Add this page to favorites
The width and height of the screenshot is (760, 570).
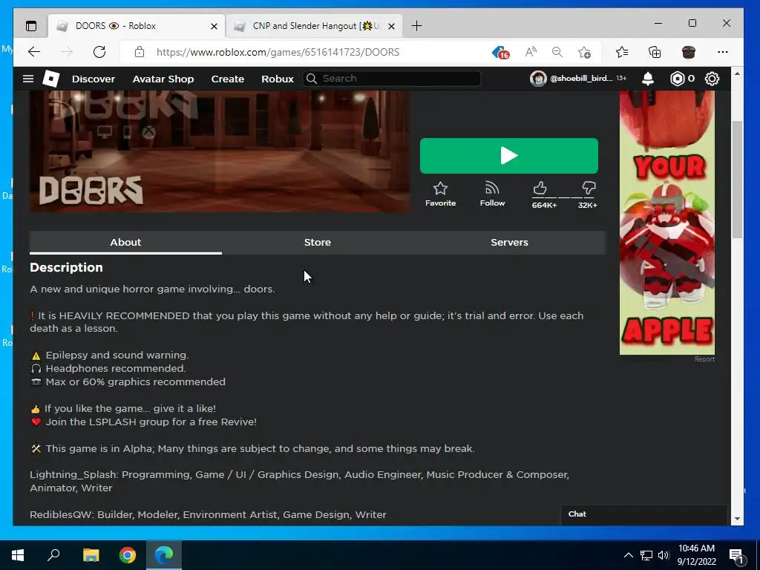click(x=584, y=52)
